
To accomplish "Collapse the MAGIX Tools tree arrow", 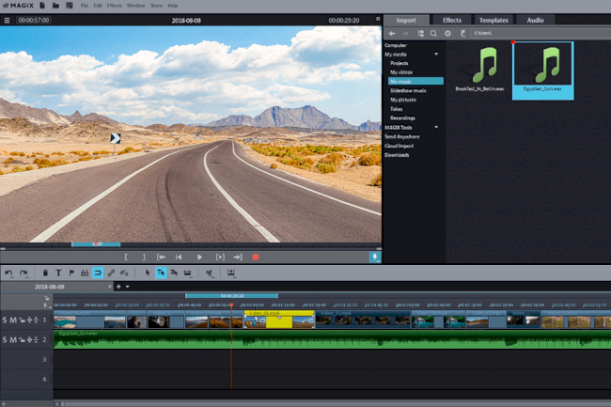I will click(436, 127).
